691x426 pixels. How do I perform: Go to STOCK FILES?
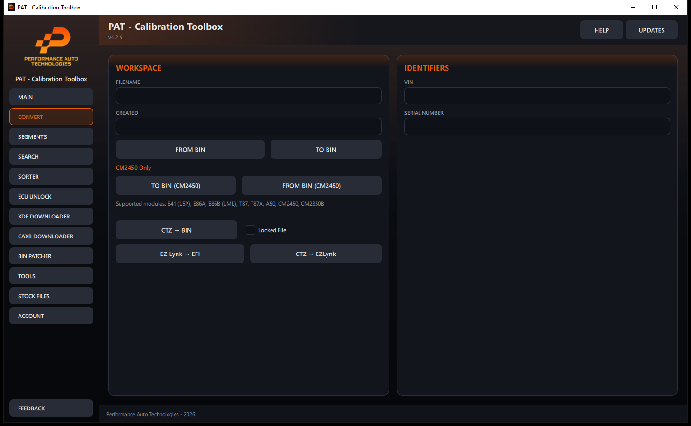51,296
